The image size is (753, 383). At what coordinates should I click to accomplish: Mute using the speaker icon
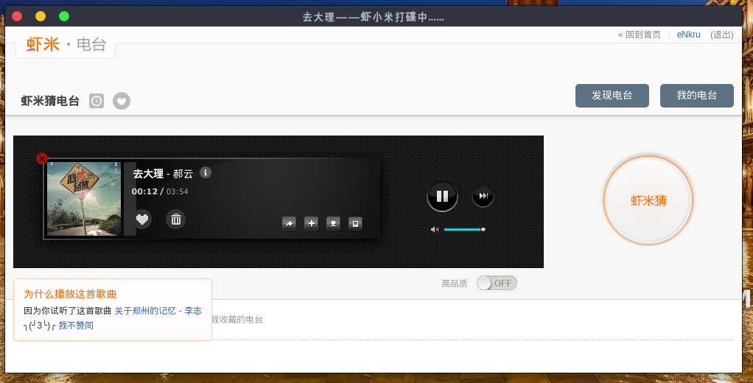[435, 229]
